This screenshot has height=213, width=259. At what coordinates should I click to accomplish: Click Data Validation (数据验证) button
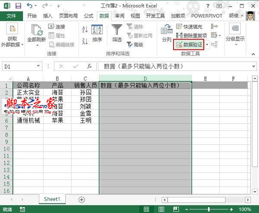click(189, 45)
